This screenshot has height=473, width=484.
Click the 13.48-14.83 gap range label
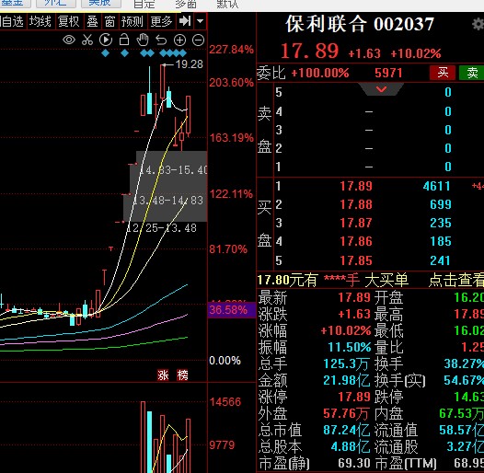(168, 201)
